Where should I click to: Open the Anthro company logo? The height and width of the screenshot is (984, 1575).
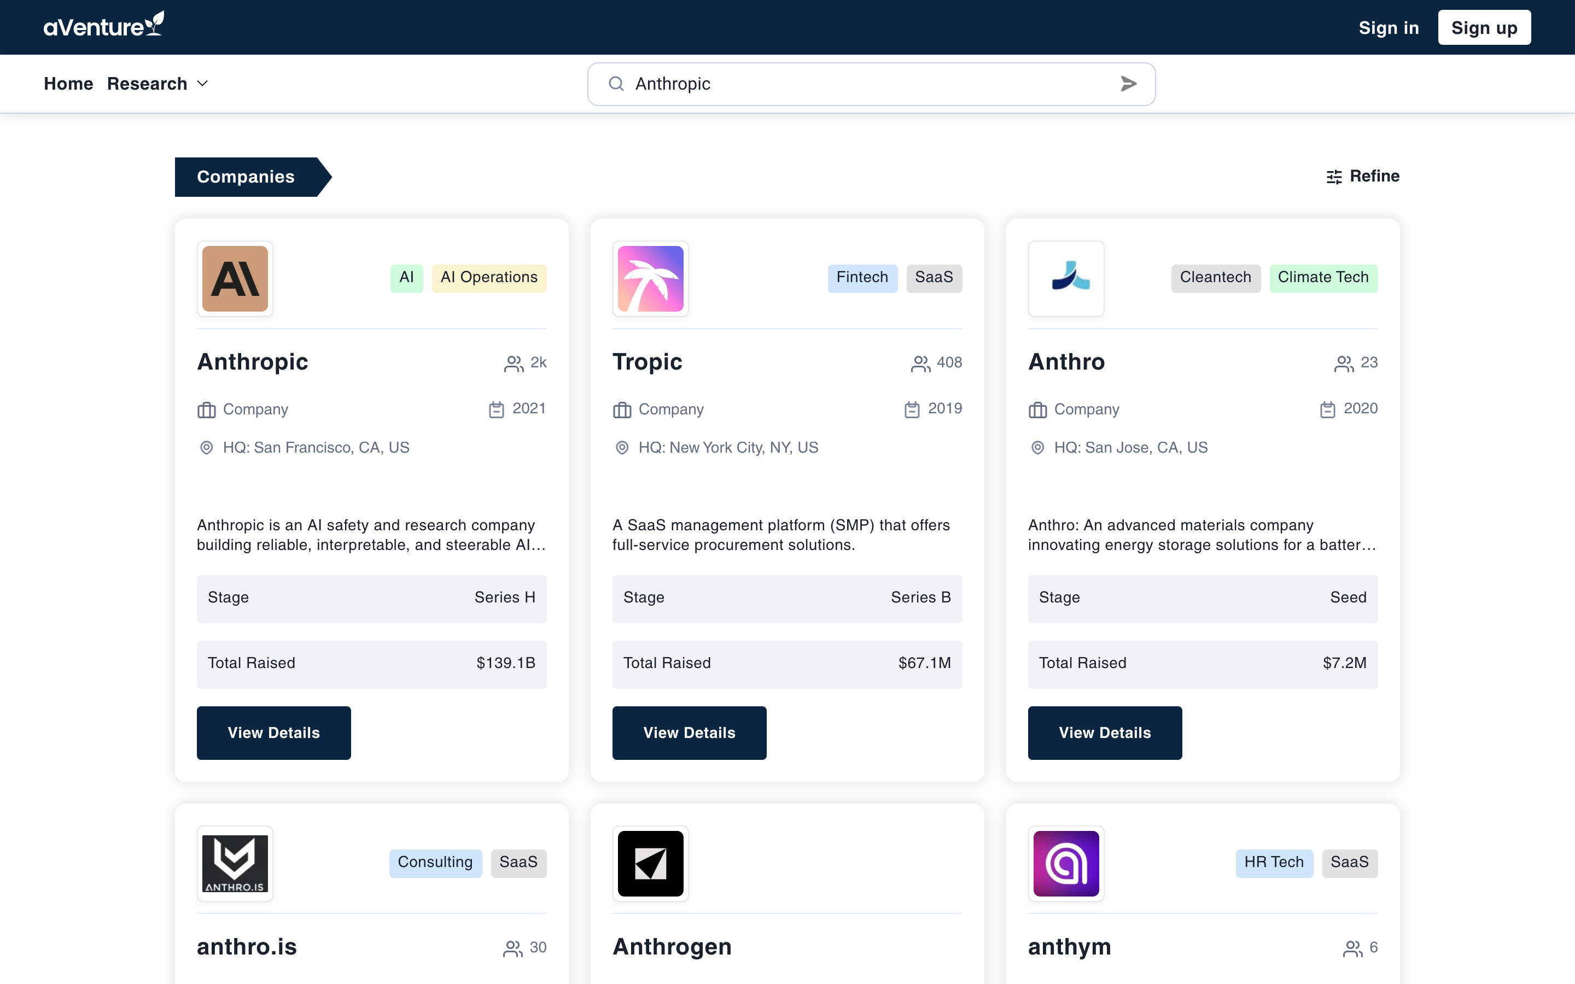(x=1066, y=279)
